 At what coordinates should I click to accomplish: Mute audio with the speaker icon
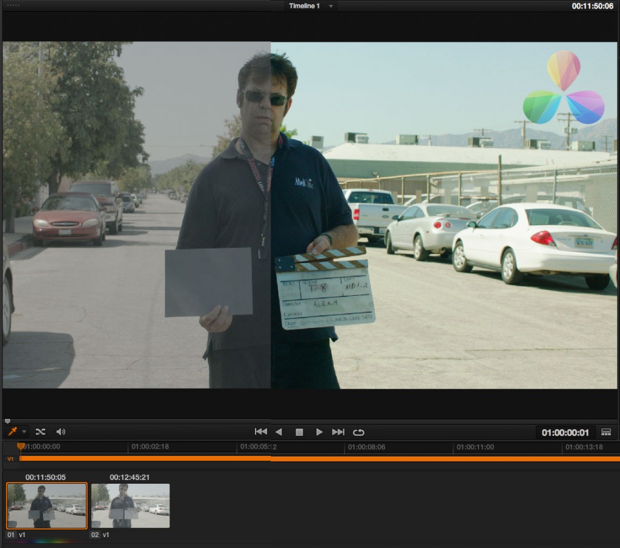(61, 432)
